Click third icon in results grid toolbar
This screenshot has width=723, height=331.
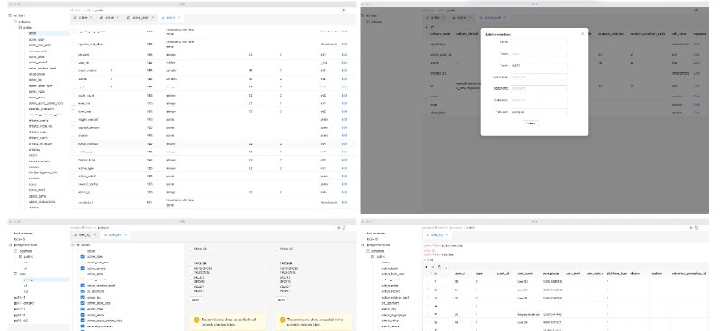click(x=439, y=267)
